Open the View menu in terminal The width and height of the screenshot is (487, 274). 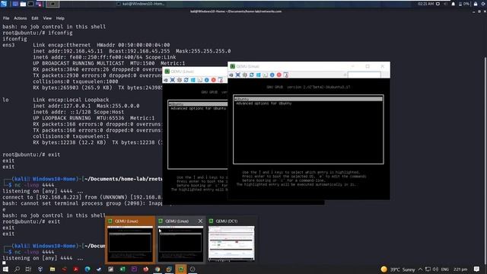[47, 18]
